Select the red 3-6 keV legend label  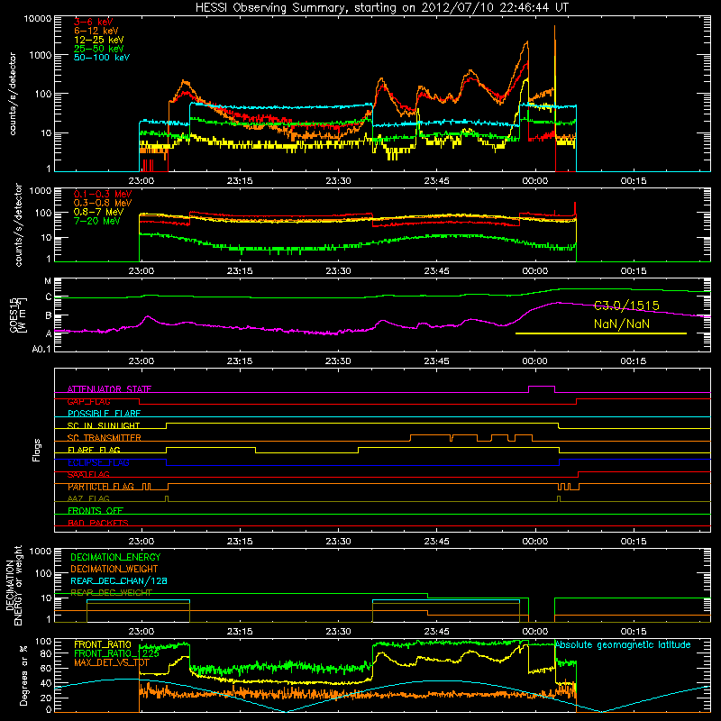point(93,22)
